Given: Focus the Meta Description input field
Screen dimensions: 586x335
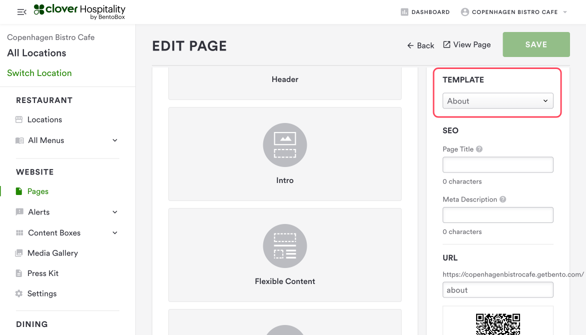Looking at the screenshot, I should pos(498,215).
